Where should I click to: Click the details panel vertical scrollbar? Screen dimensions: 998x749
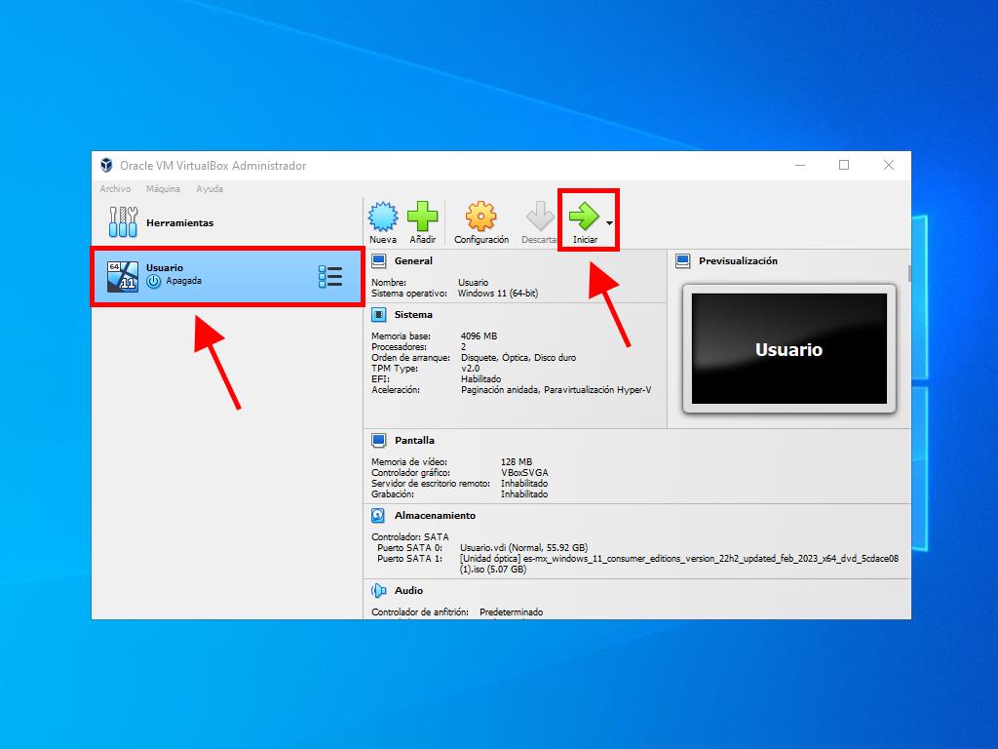909,274
